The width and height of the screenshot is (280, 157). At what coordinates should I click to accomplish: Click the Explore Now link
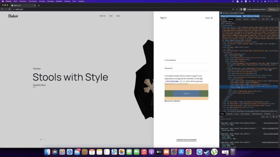point(39,85)
